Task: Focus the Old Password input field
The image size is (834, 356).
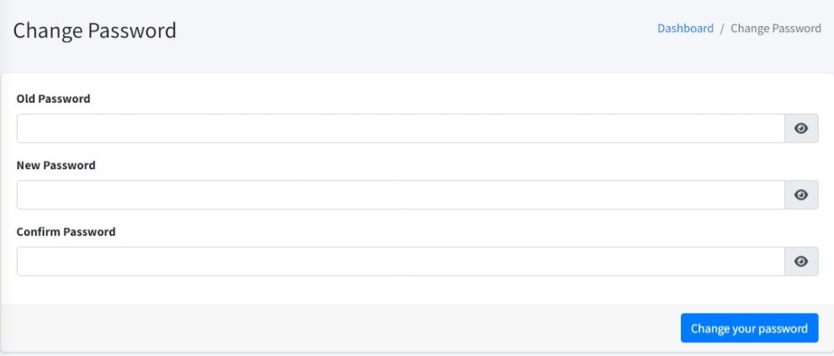Action: [x=401, y=129]
